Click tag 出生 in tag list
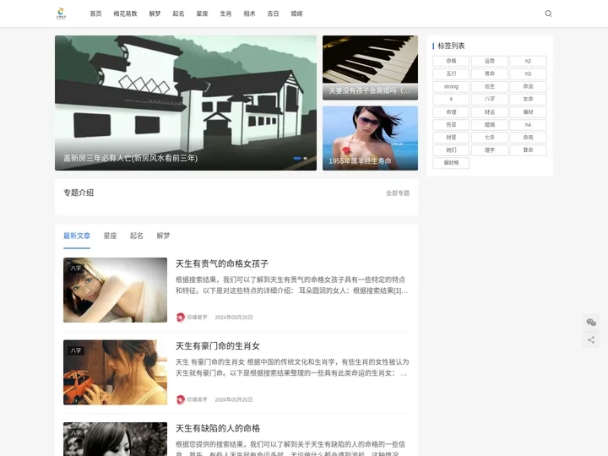Viewport: 608px width, 456px height. coord(489,86)
